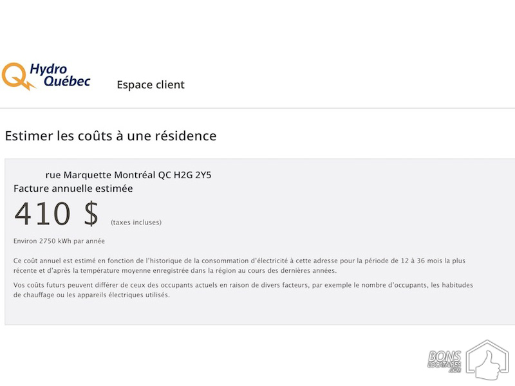Click the Hydro-Québec Q lightning logo
Image resolution: width=515 pixels, height=386 pixels.
pyautogui.click(x=18, y=76)
